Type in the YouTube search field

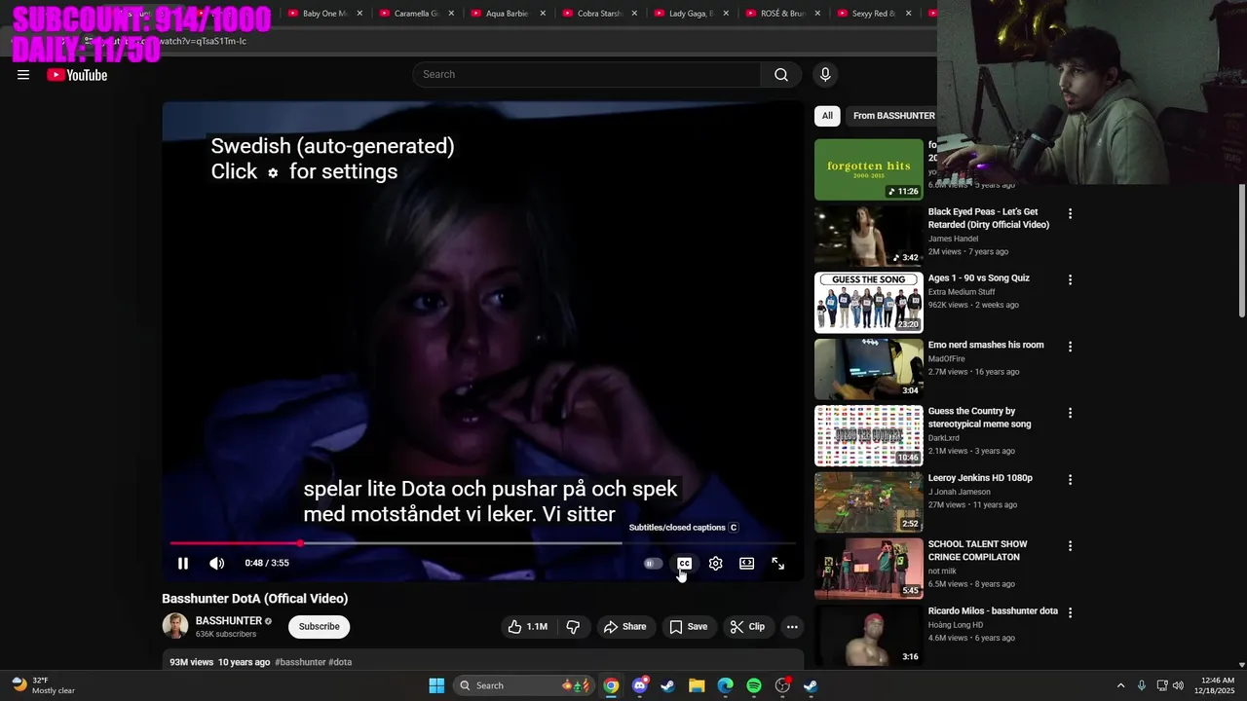(x=586, y=75)
